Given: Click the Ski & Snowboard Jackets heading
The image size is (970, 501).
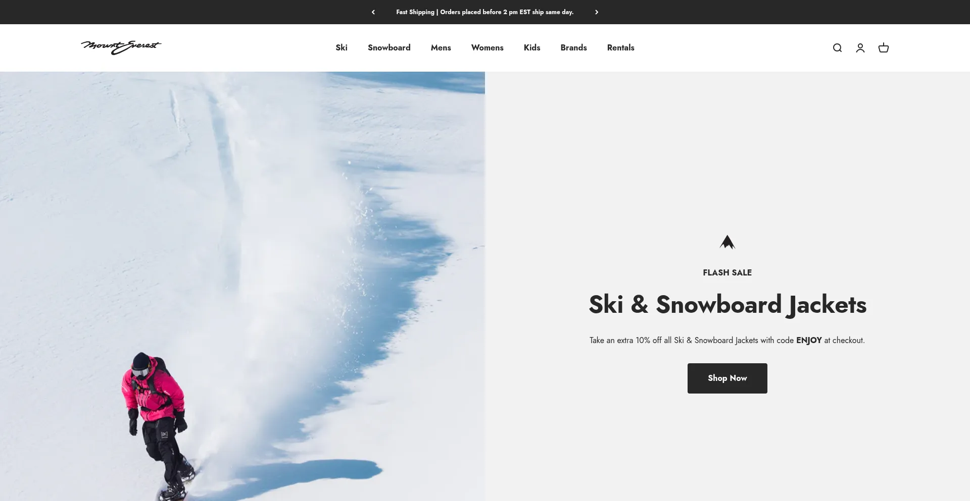Looking at the screenshot, I should click(727, 305).
